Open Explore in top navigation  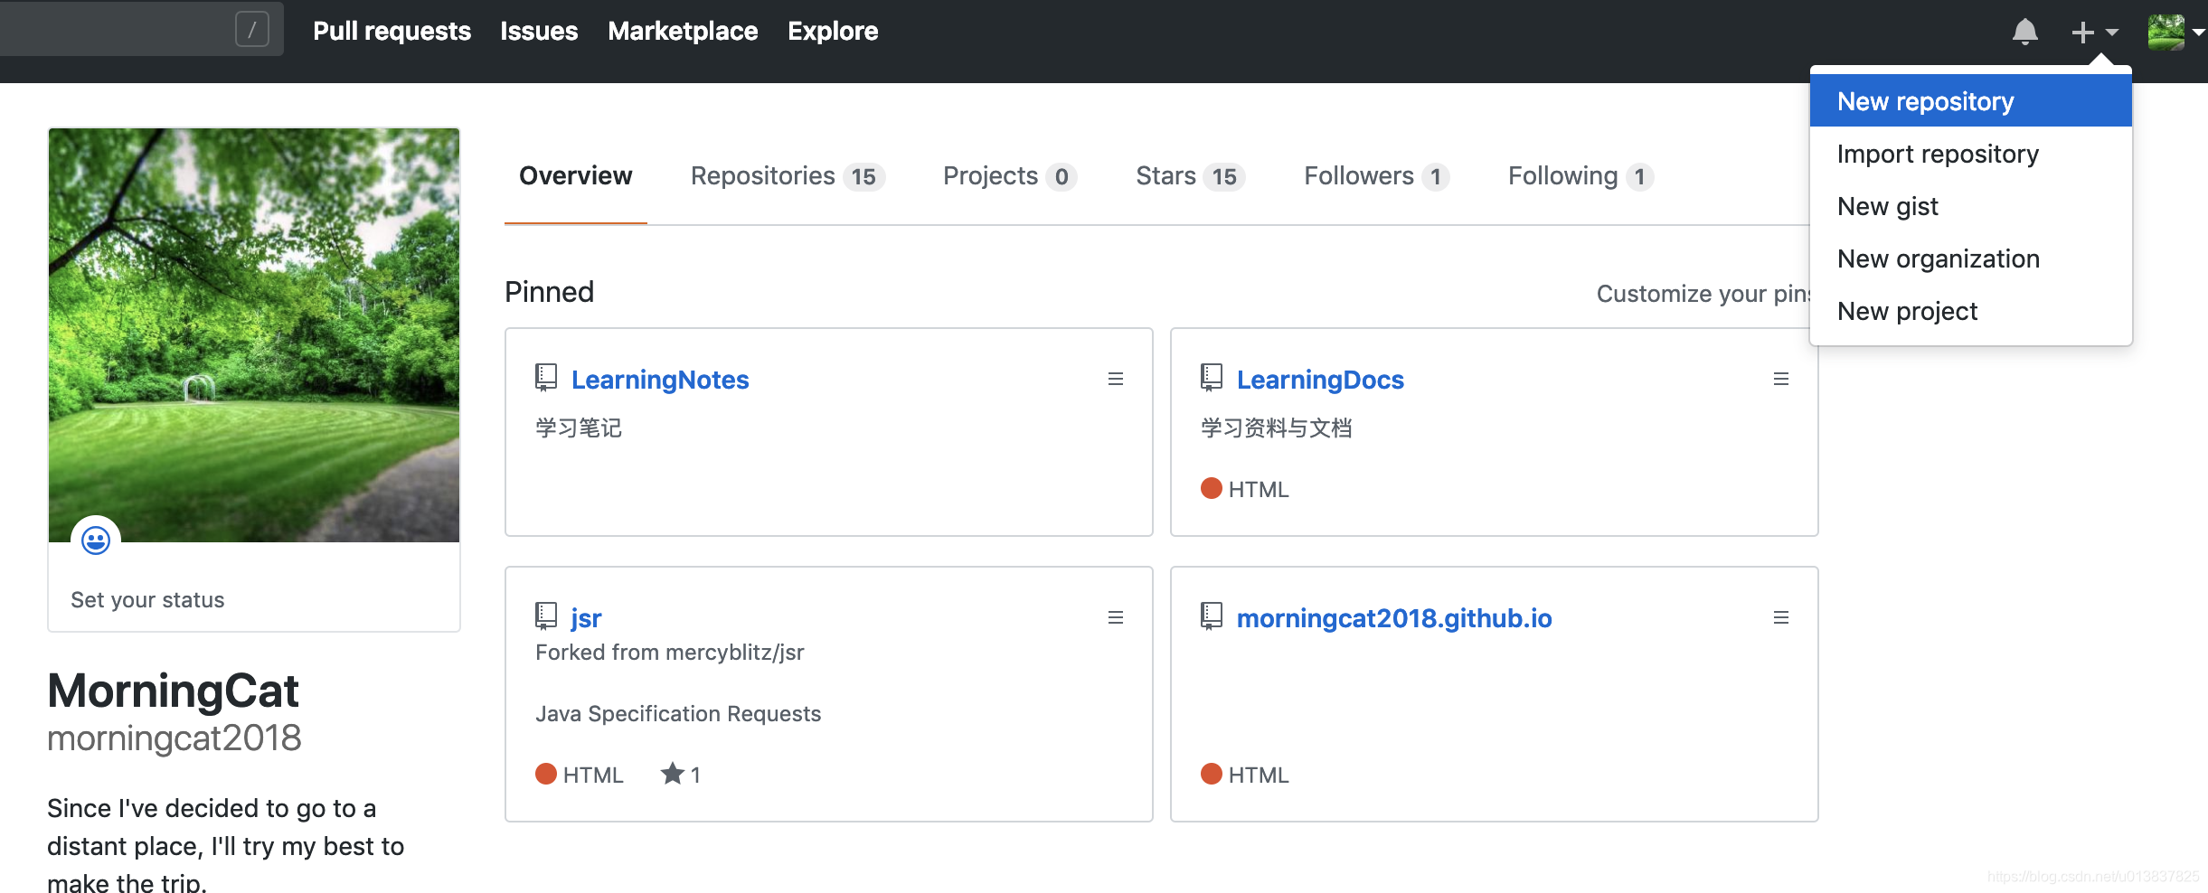(833, 32)
